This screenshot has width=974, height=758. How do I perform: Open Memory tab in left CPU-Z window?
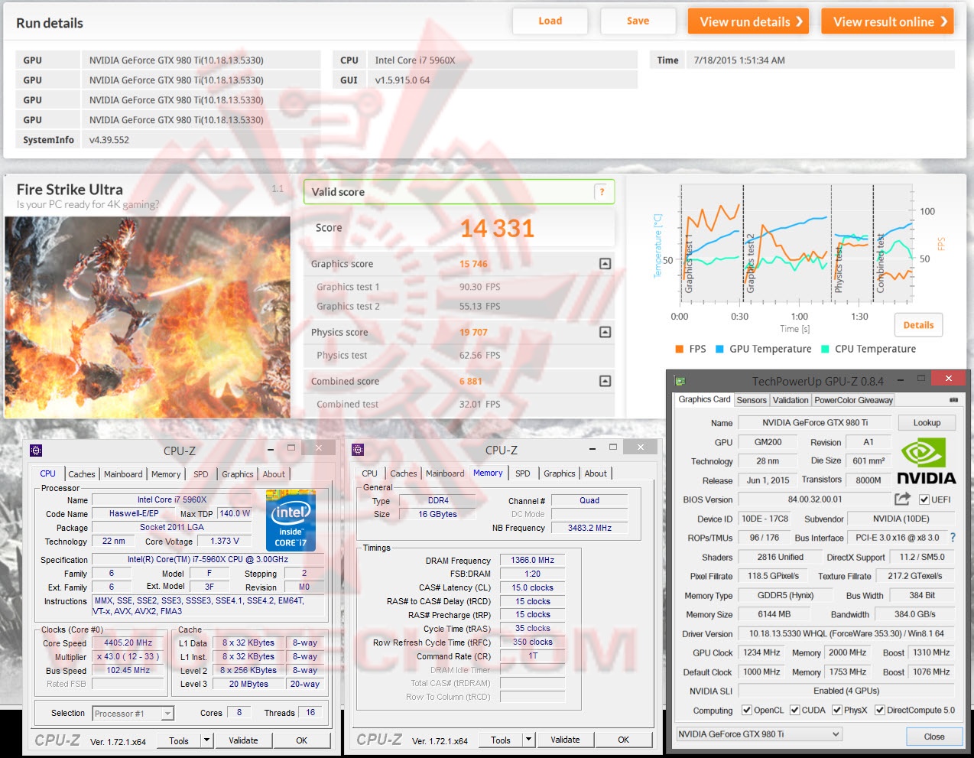[166, 474]
